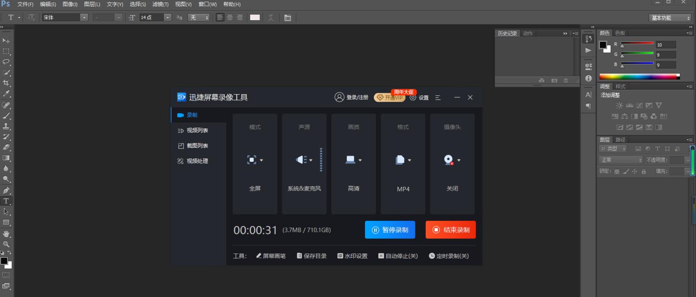
Task: Select the Clone Stamp tool
Action: pos(6,126)
